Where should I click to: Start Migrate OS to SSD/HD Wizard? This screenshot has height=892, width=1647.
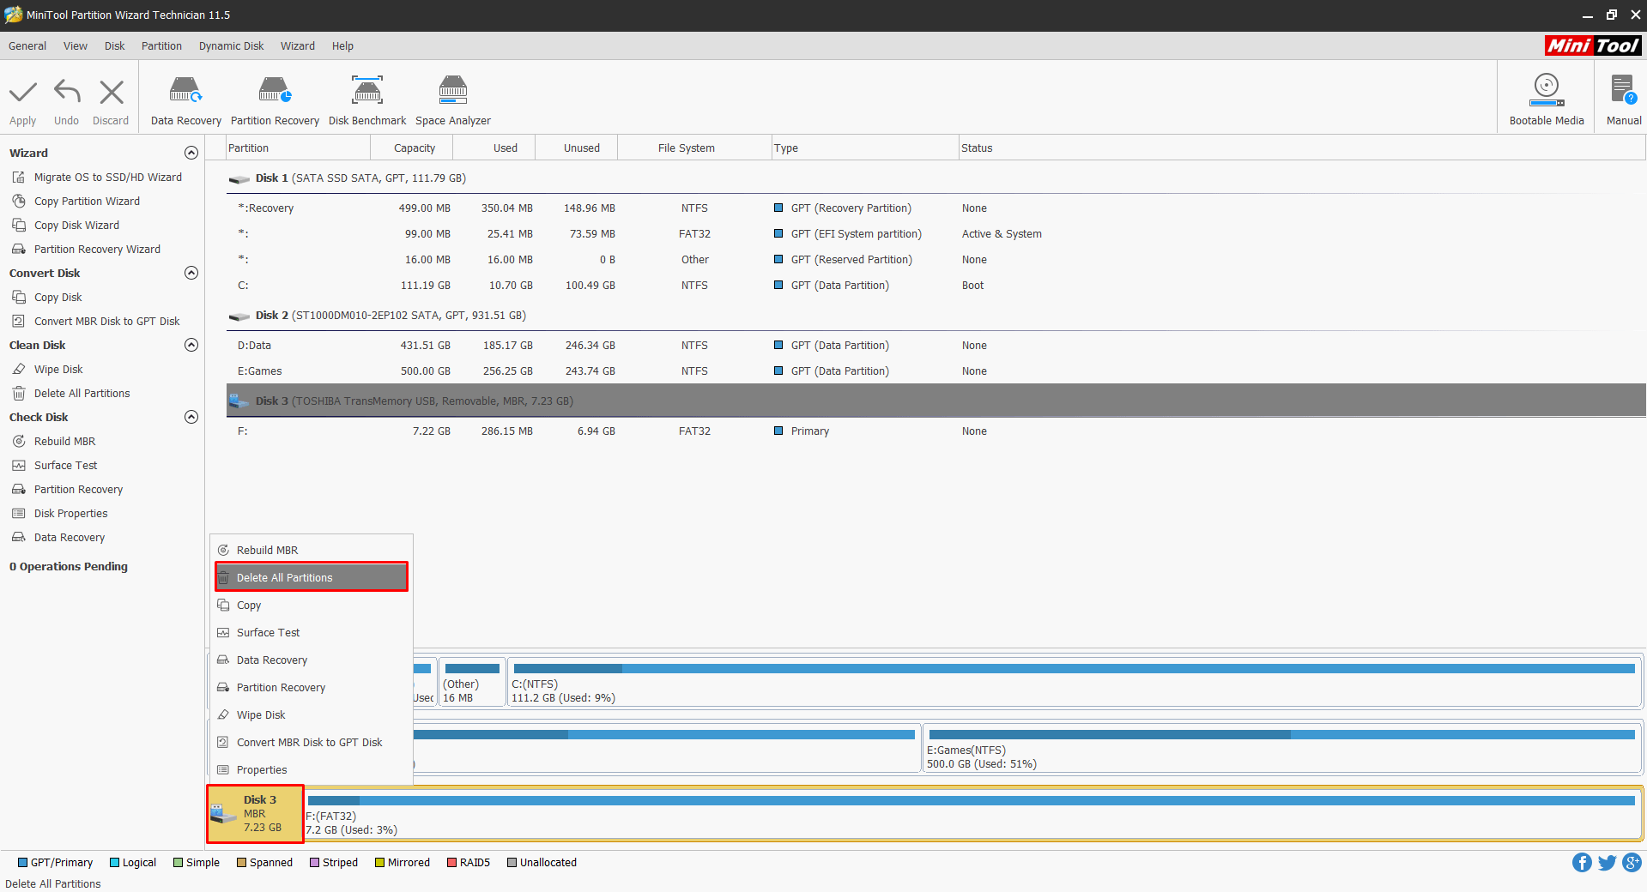tap(107, 178)
